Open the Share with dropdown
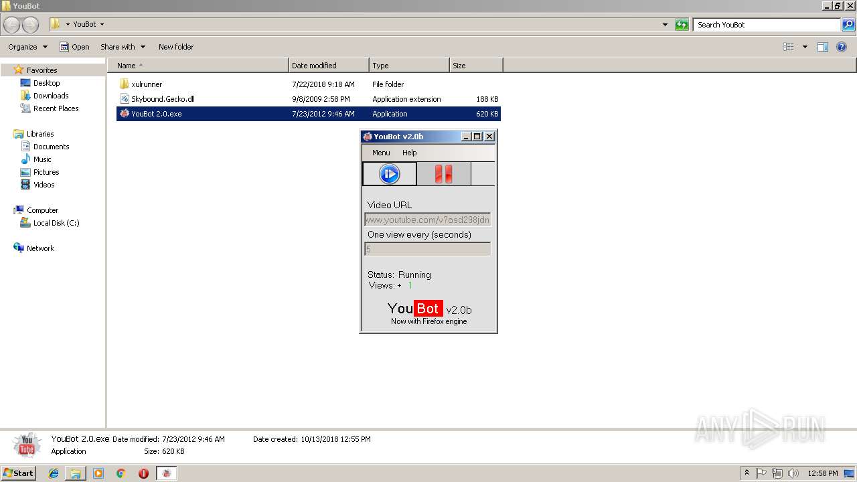The width and height of the screenshot is (857, 482). 123,47
